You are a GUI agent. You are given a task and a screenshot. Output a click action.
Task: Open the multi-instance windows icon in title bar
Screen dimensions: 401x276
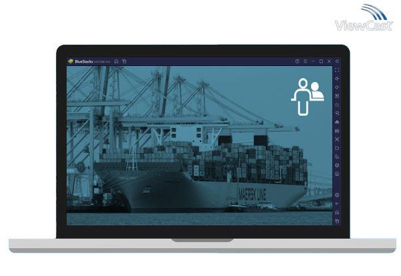click(125, 61)
